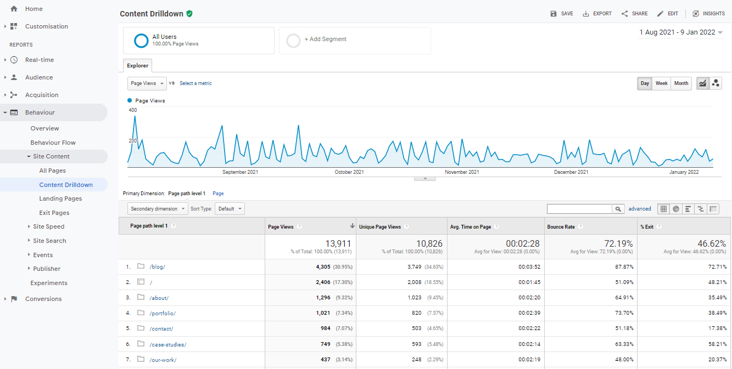The width and height of the screenshot is (732, 369).
Task: Open the Performance bar chart view
Action: (688, 208)
